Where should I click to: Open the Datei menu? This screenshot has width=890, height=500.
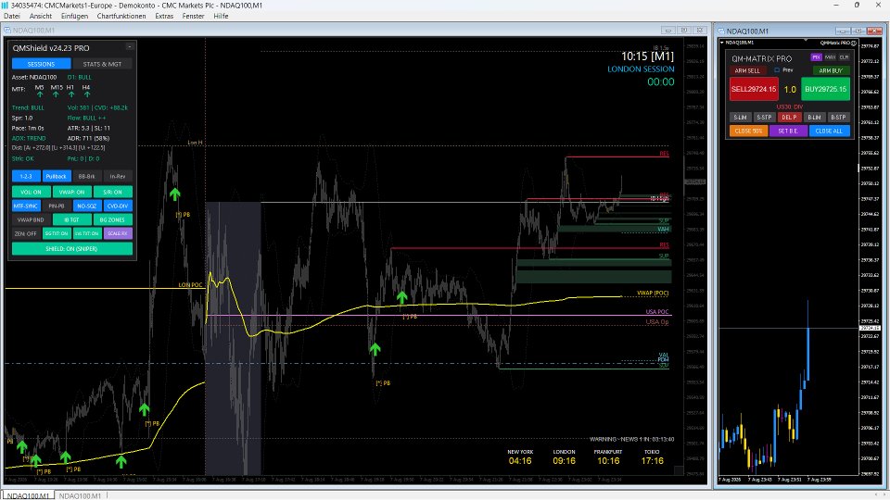(x=11, y=16)
